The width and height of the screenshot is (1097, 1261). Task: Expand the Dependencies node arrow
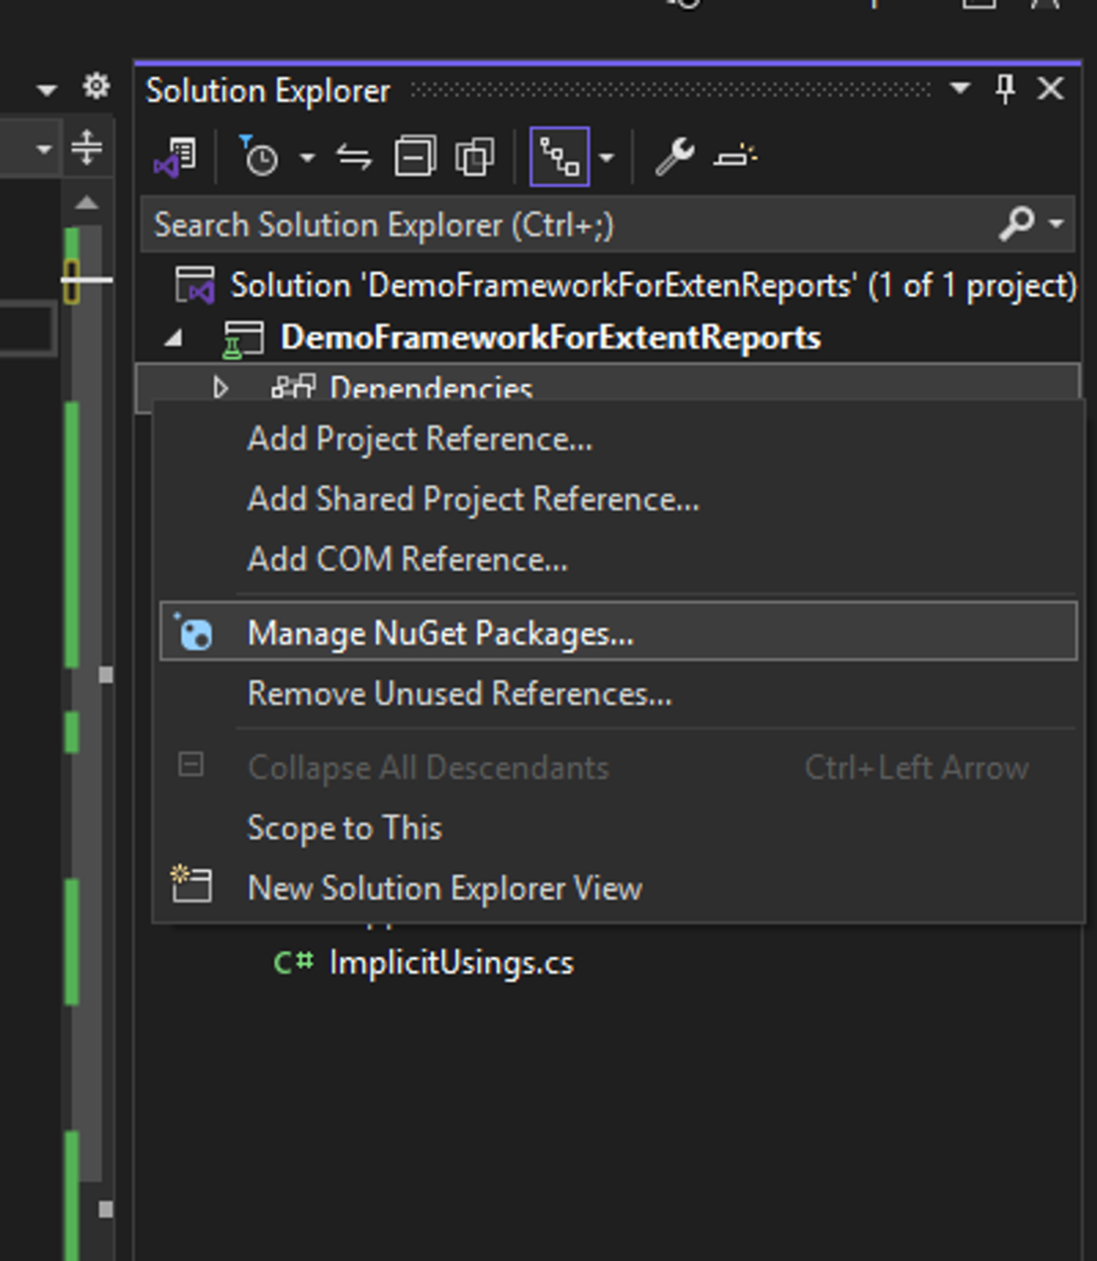(220, 388)
